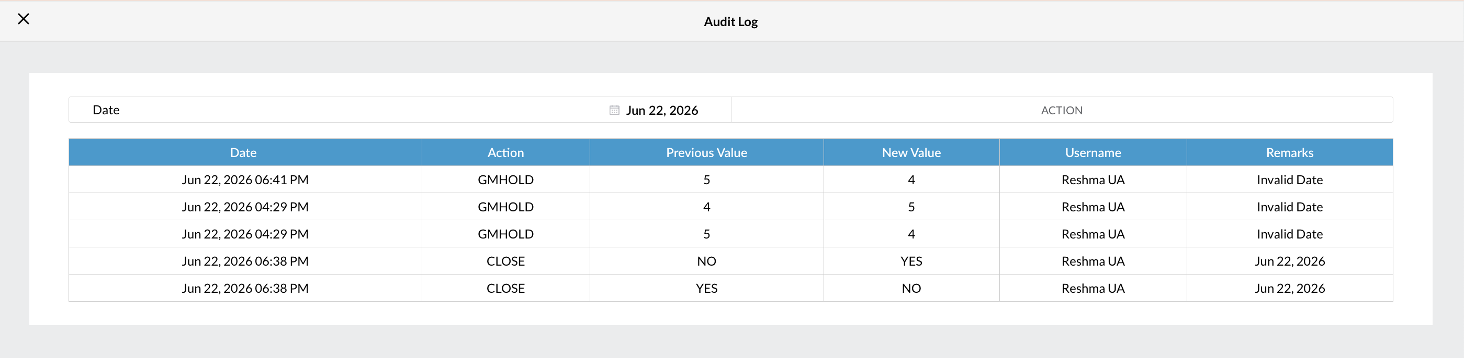Open the ACTION filter field
Screen dimensions: 1464x358
pyautogui.click(x=1062, y=111)
